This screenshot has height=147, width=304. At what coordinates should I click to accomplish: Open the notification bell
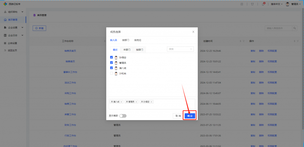pyautogui.click(x=263, y=4)
